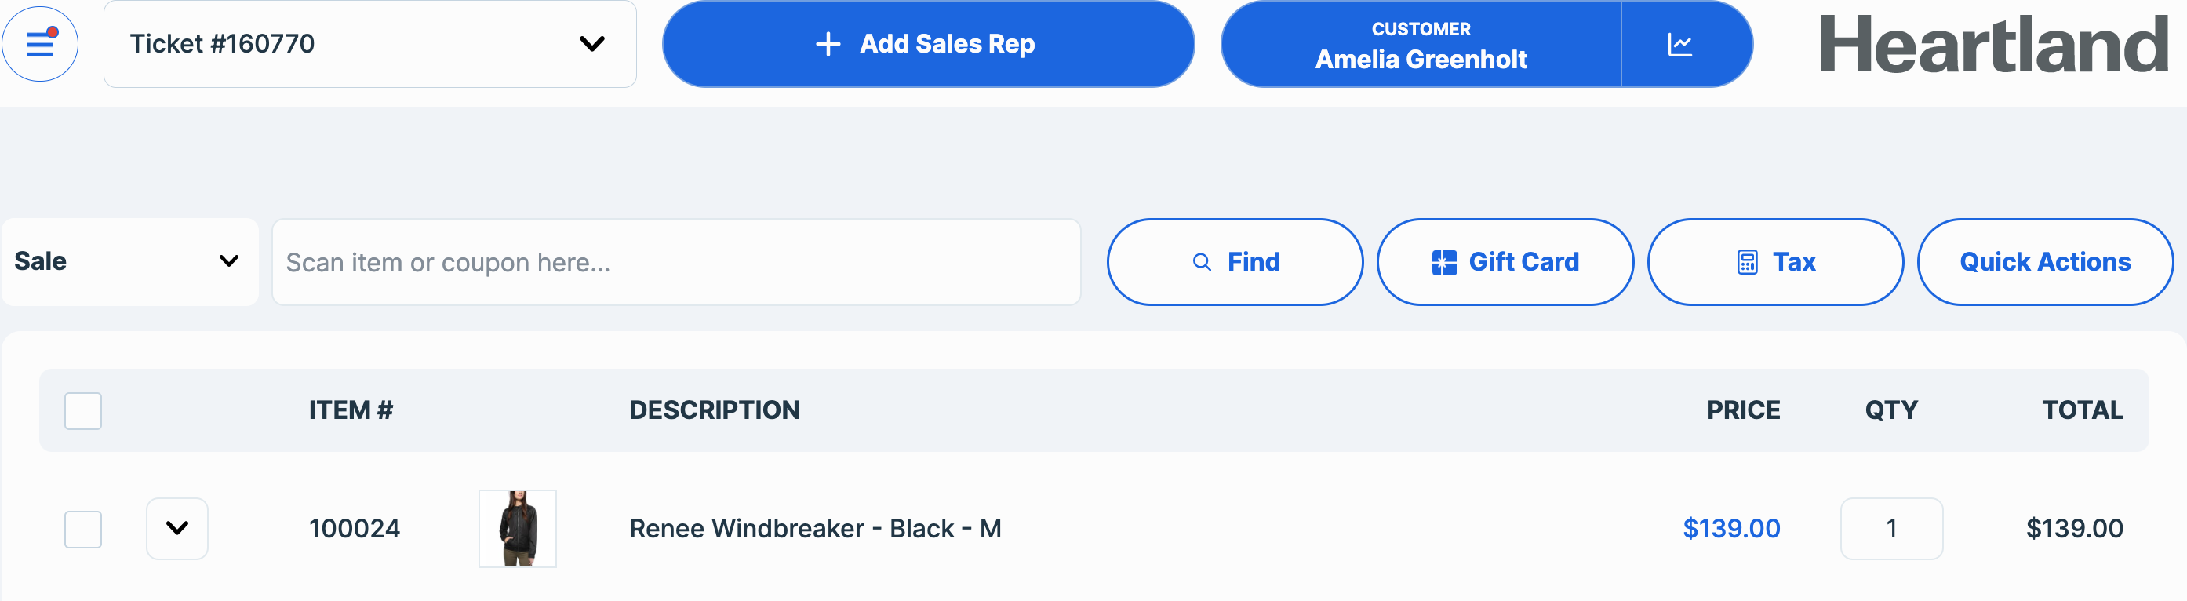Click the Heartland logo
This screenshot has width=2187, height=601.
coord(1993,44)
